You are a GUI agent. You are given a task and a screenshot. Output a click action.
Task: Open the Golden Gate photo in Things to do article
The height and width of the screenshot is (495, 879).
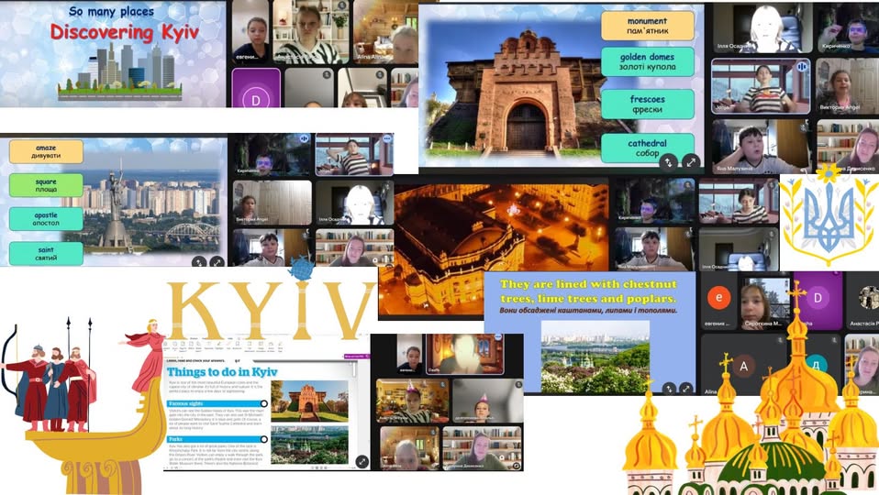click(x=309, y=401)
